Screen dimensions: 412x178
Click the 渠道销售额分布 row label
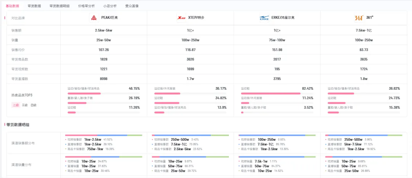(x=23, y=143)
